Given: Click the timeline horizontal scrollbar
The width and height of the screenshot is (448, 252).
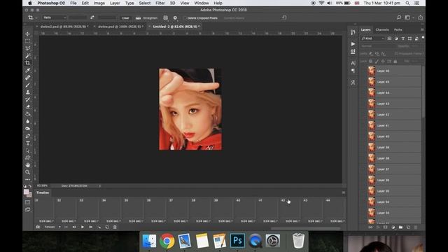Looking at the screenshot, I should point(305,229).
